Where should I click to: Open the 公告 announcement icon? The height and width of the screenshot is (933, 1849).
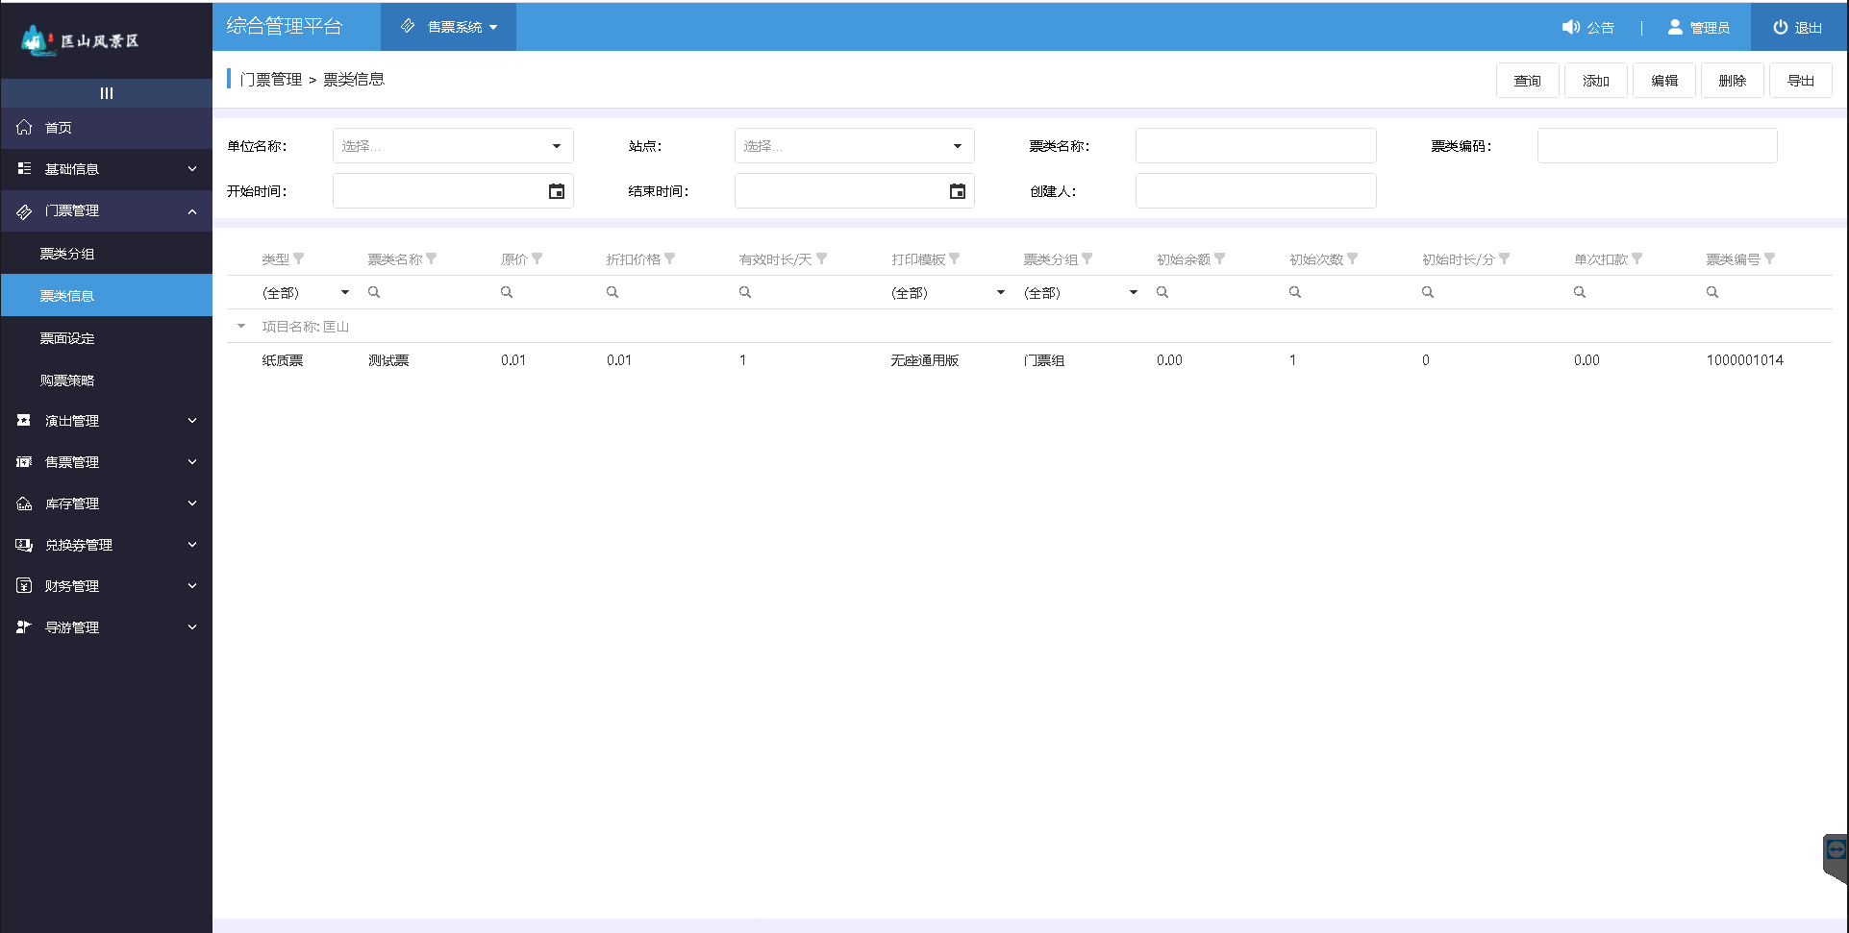(x=1571, y=27)
